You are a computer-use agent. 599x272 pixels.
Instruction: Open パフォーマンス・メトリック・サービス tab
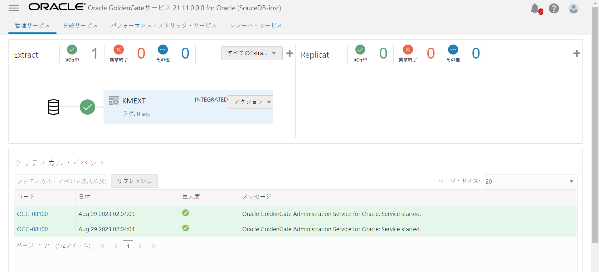[x=164, y=26]
